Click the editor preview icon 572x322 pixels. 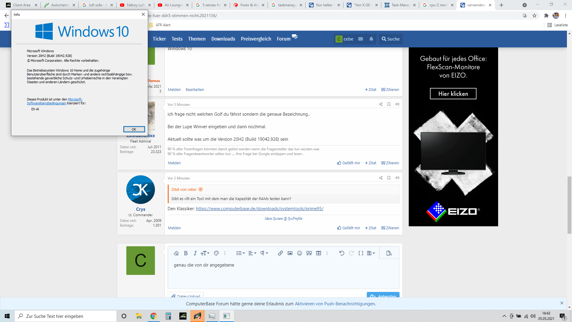[x=389, y=253]
